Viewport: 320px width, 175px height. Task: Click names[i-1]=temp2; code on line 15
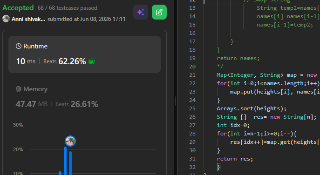tap(285, 25)
